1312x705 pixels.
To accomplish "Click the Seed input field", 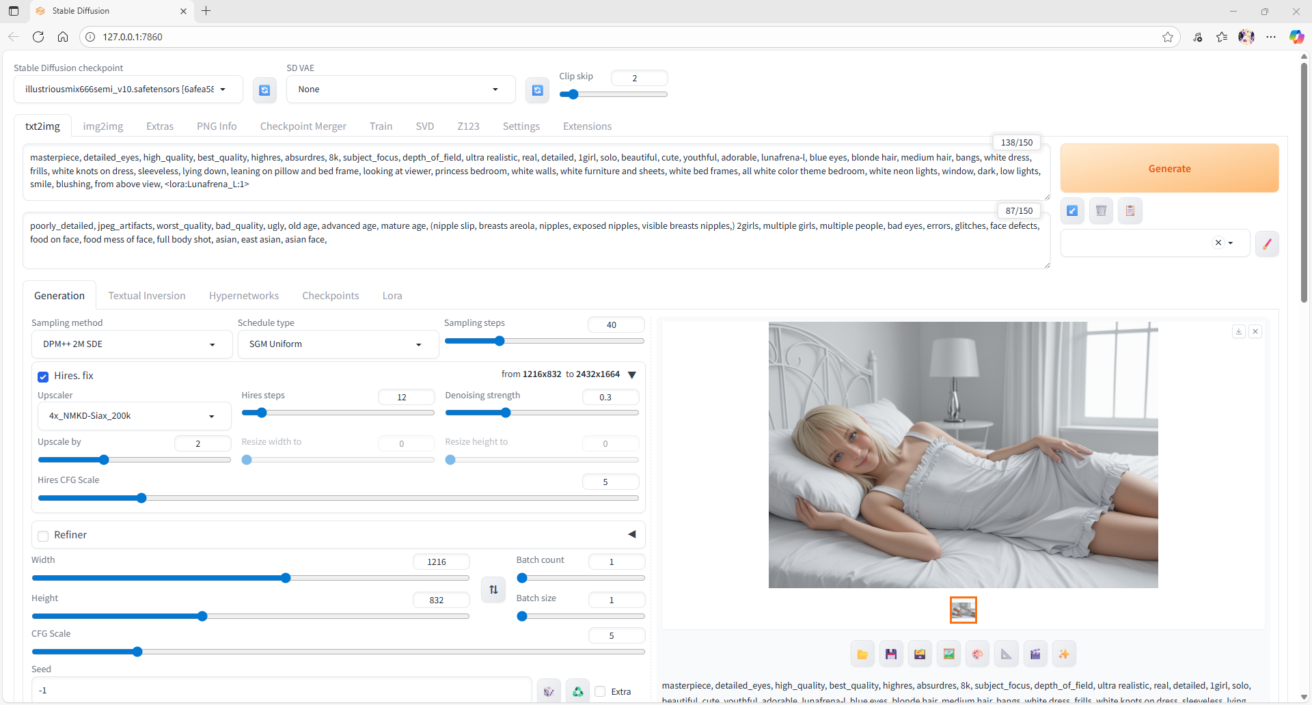I will pos(282,691).
